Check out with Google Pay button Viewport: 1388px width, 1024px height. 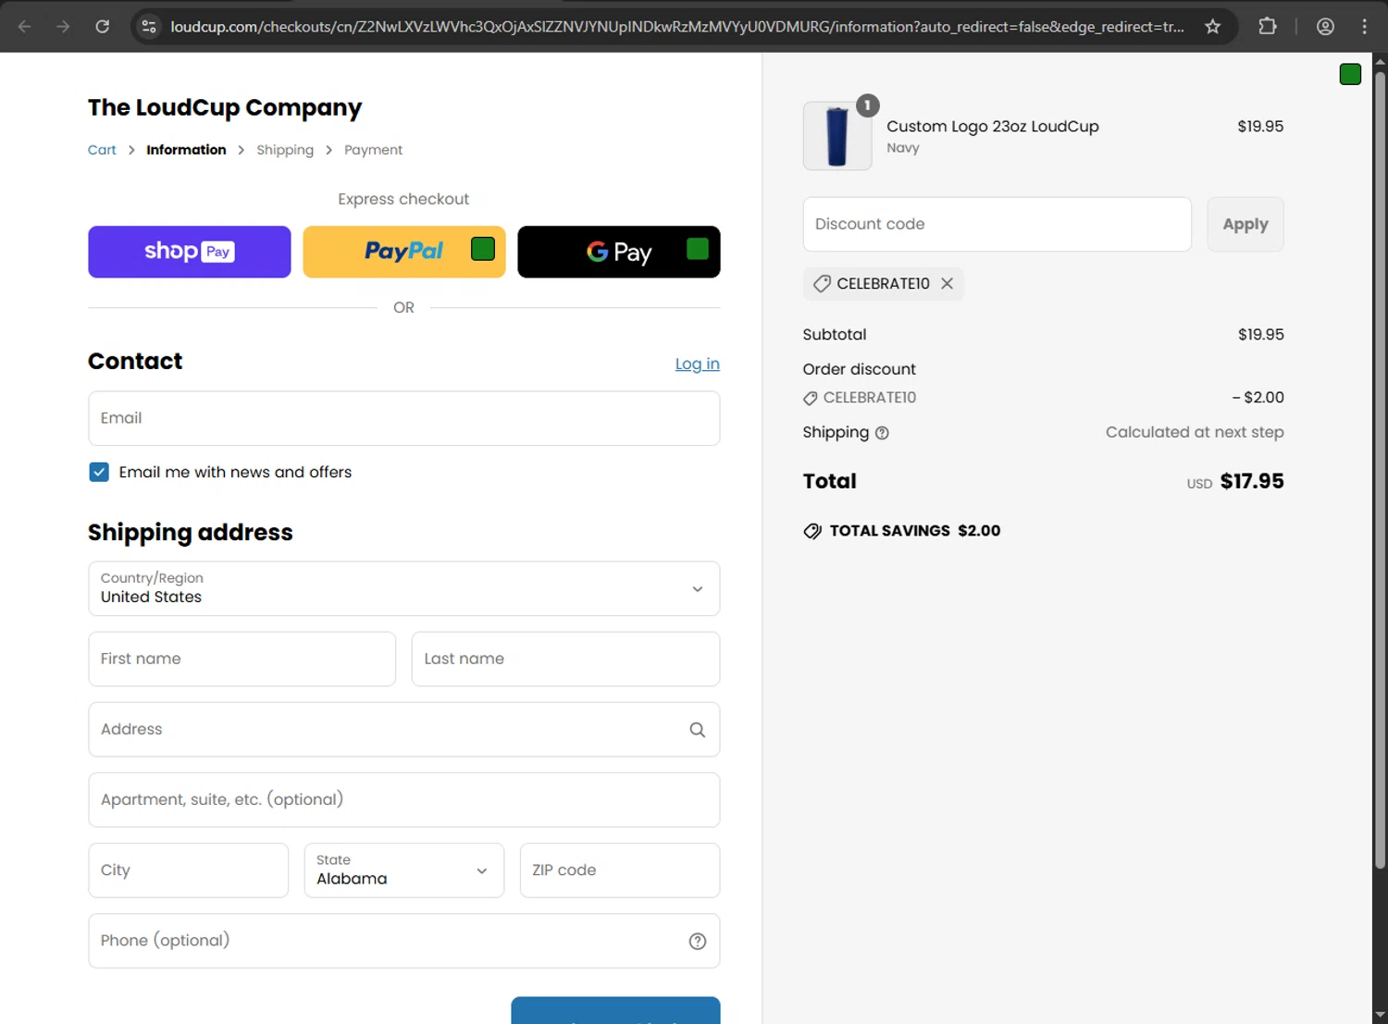pyautogui.click(x=619, y=252)
